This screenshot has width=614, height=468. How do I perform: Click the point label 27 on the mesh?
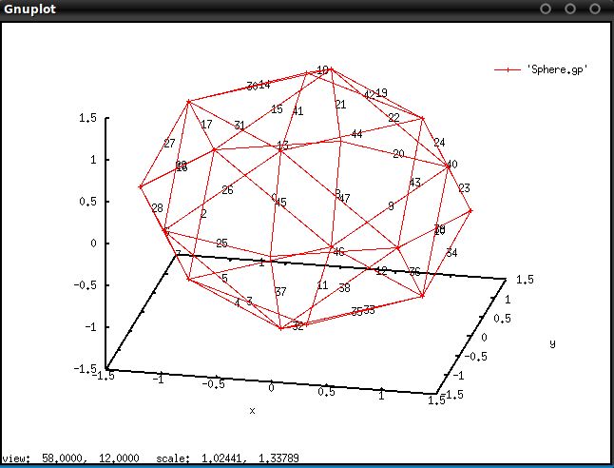(x=169, y=144)
